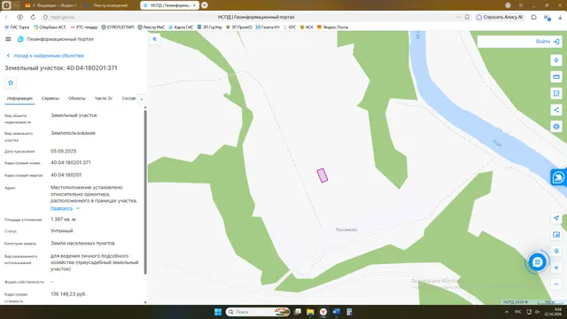Open Yandex Browser taskbar icon
This screenshot has height=319, width=567.
point(323,312)
